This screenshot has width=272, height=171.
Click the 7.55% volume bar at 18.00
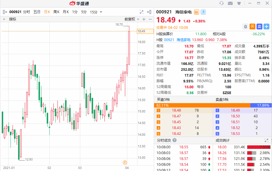point(259,147)
